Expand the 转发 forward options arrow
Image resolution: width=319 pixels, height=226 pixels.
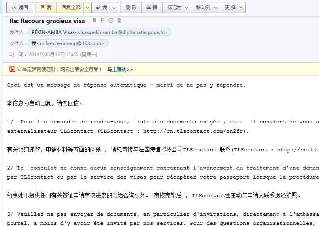[114, 8]
